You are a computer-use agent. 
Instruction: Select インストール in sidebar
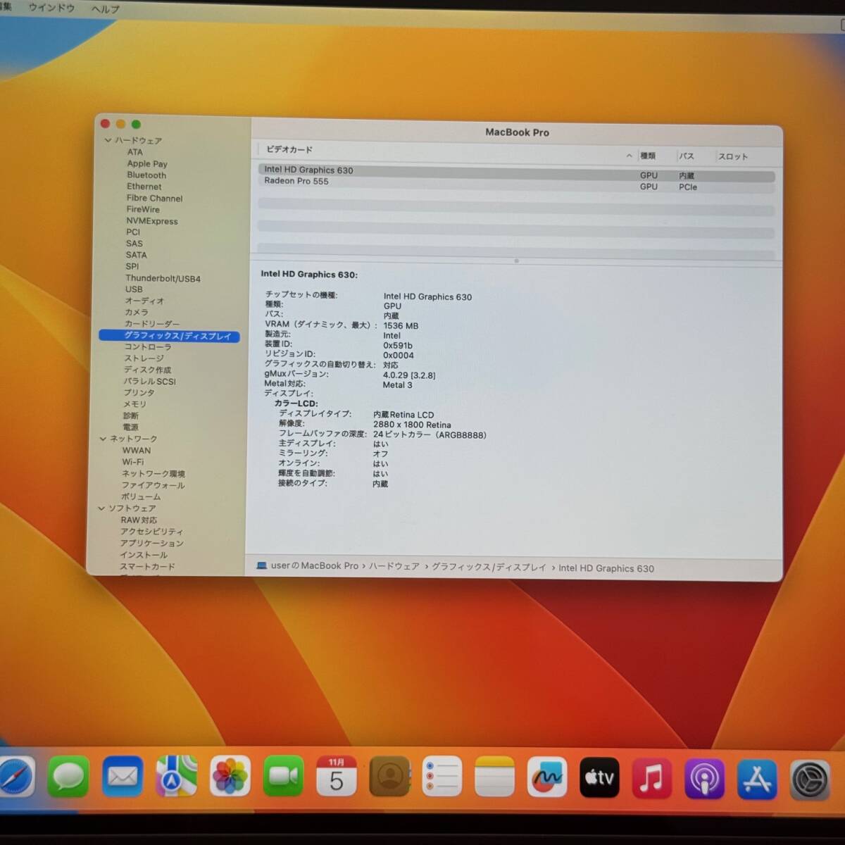(x=144, y=555)
